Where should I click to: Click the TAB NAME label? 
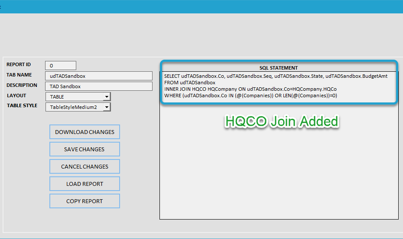19,75
